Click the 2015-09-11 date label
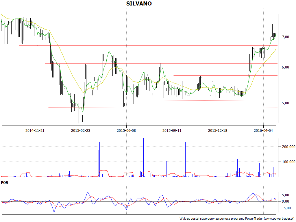The image size is (296, 222). click(x=172, y=130)
